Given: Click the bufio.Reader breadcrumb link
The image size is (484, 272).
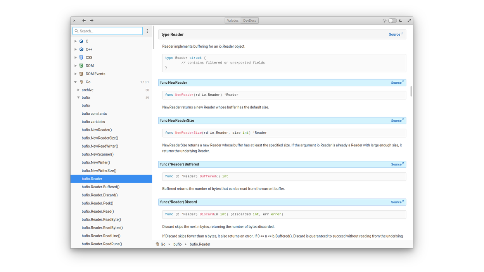Looking at the screenshot, I should click(x=200, y=244).
